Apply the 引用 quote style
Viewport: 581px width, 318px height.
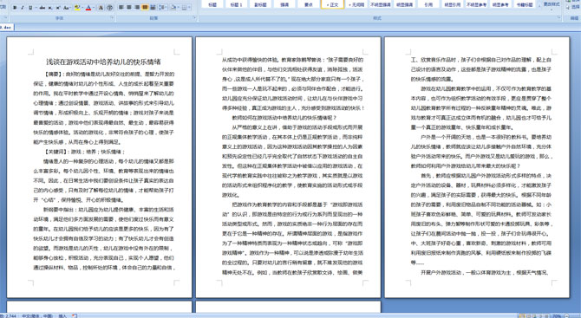tap(428, 4)
